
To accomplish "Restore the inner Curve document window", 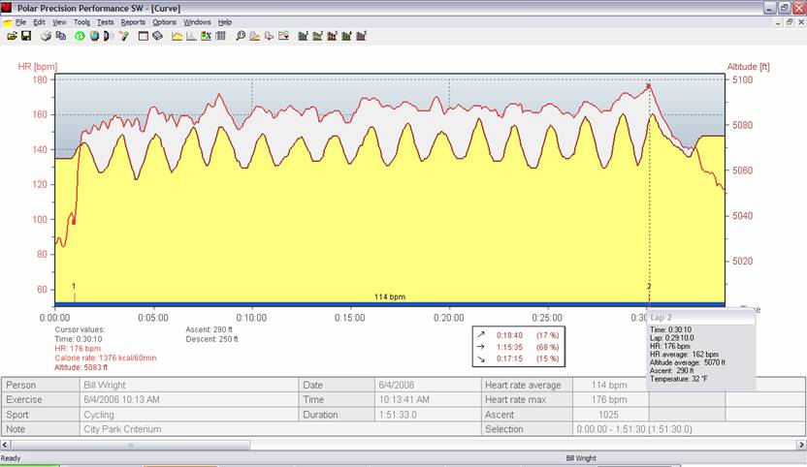I will click(x=790, y=22).
